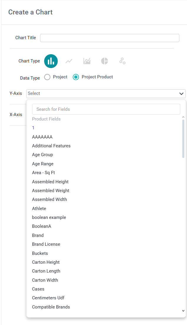Open the Y-Axis Select dropdown
The height and width of the screenshot is (325, 187).
(106, 94)
